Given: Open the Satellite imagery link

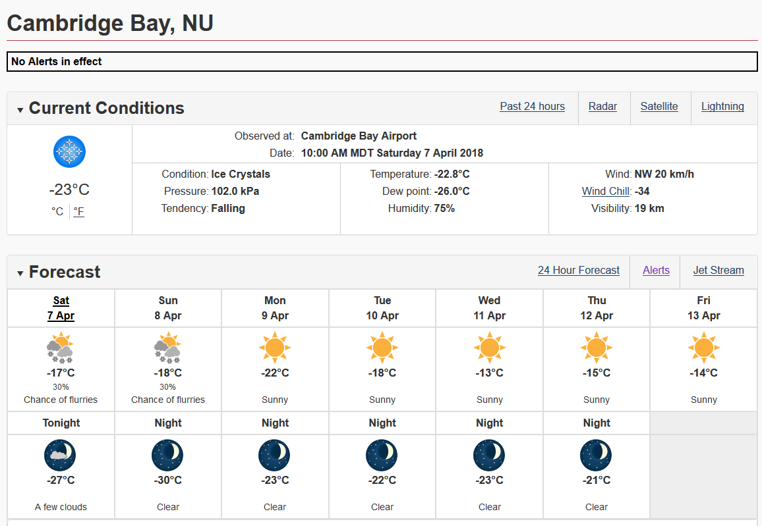Looking at the screenshot, I should [659, 107].
